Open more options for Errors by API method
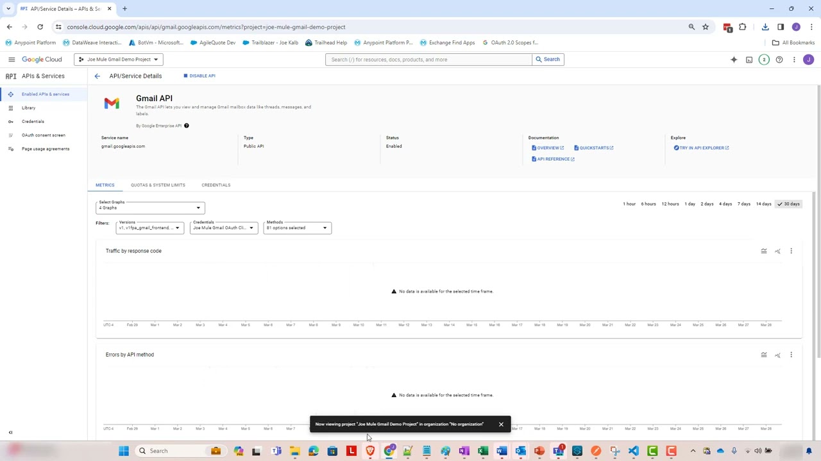This screenshot has width=821, height=461. pyautogui.click(x=791, y=355)
